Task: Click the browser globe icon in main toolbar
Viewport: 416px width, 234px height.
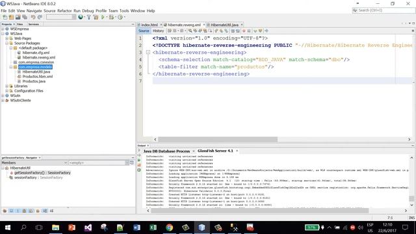Action: point(81,17)
